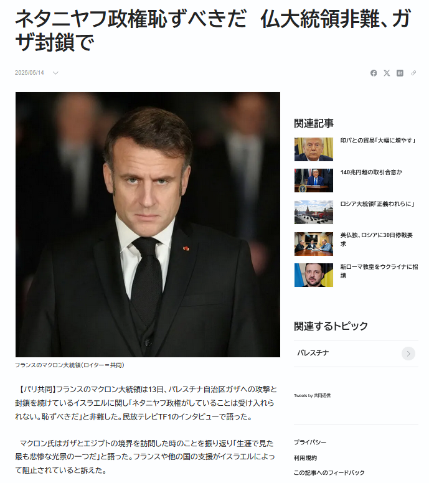Open the プライバシー page
Viewport: 429px width, 483px height.
(310, 443)
